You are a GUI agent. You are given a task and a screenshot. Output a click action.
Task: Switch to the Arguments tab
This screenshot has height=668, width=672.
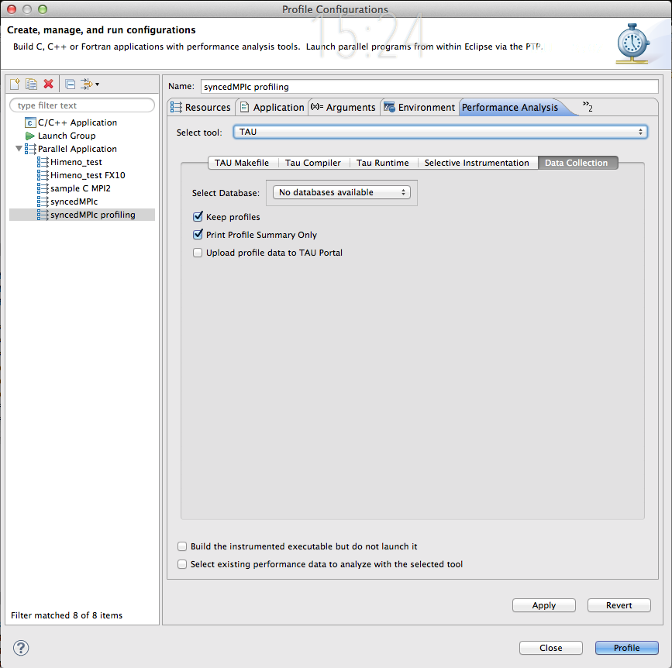[343, 107]
